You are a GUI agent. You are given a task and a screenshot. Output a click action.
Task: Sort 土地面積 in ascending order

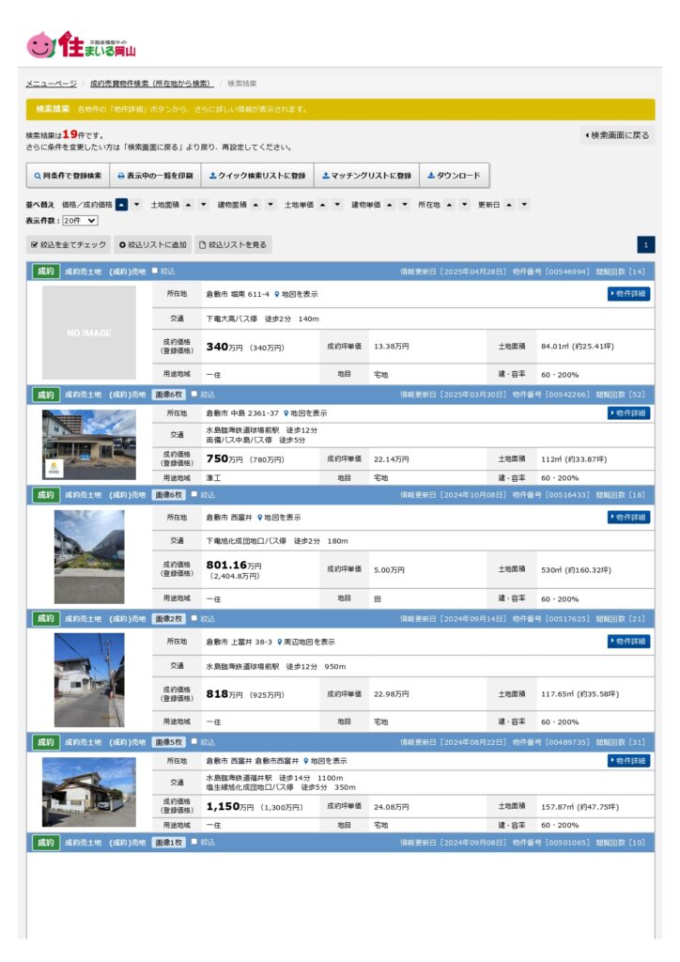(x=188, y=205)
